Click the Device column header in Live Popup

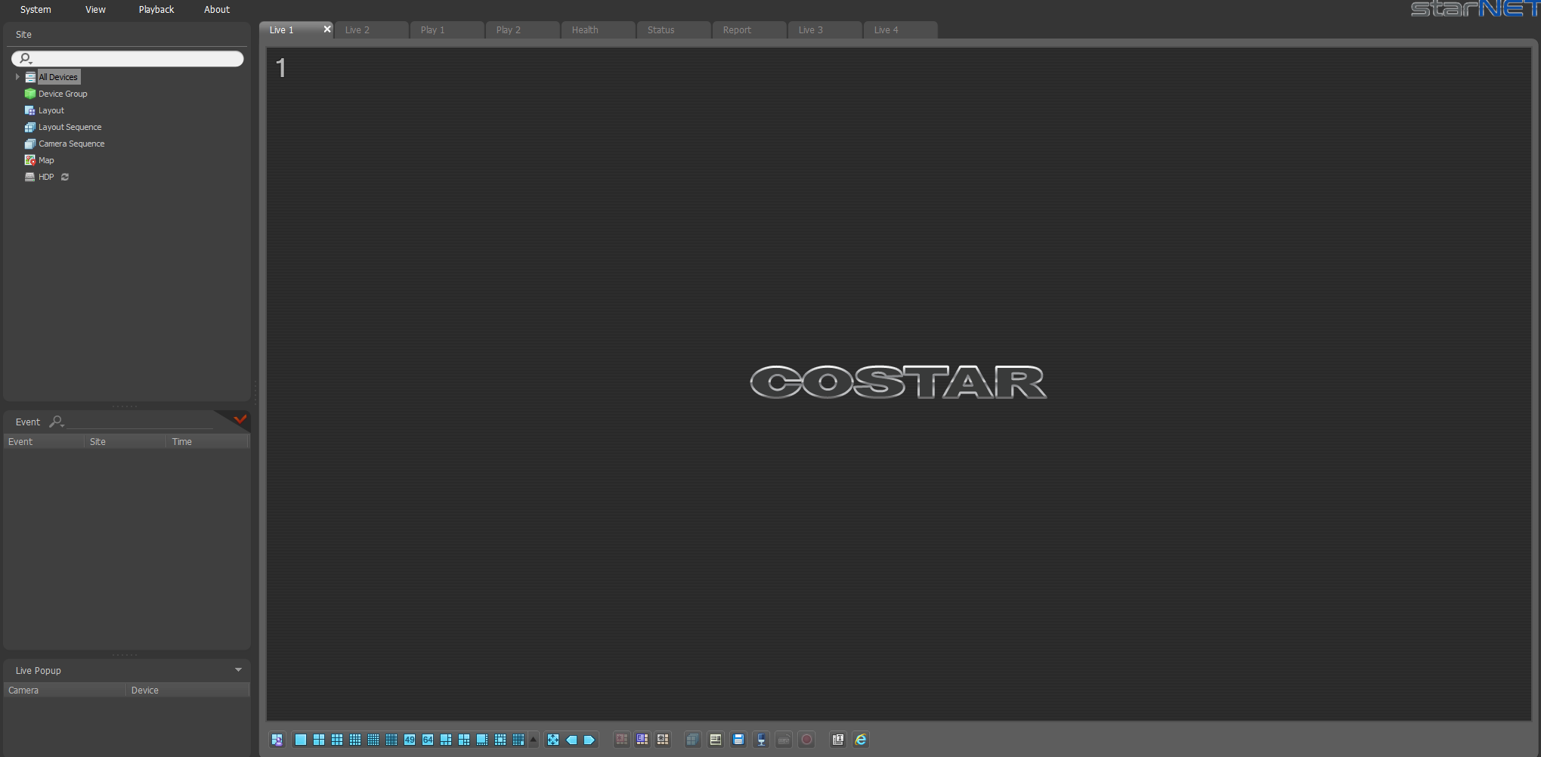[x=187, y=691]
